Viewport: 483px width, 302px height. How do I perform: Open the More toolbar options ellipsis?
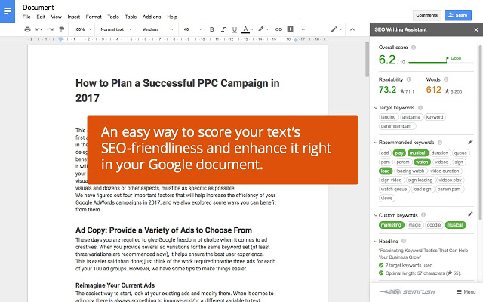304,29
